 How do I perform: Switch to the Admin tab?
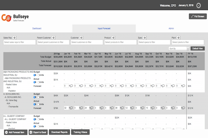tap(171, 29)
